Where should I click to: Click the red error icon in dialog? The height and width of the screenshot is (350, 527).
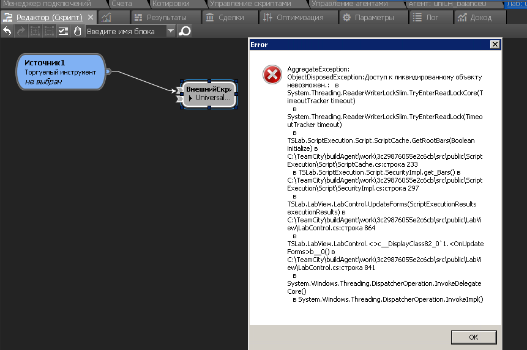[271, 75]
